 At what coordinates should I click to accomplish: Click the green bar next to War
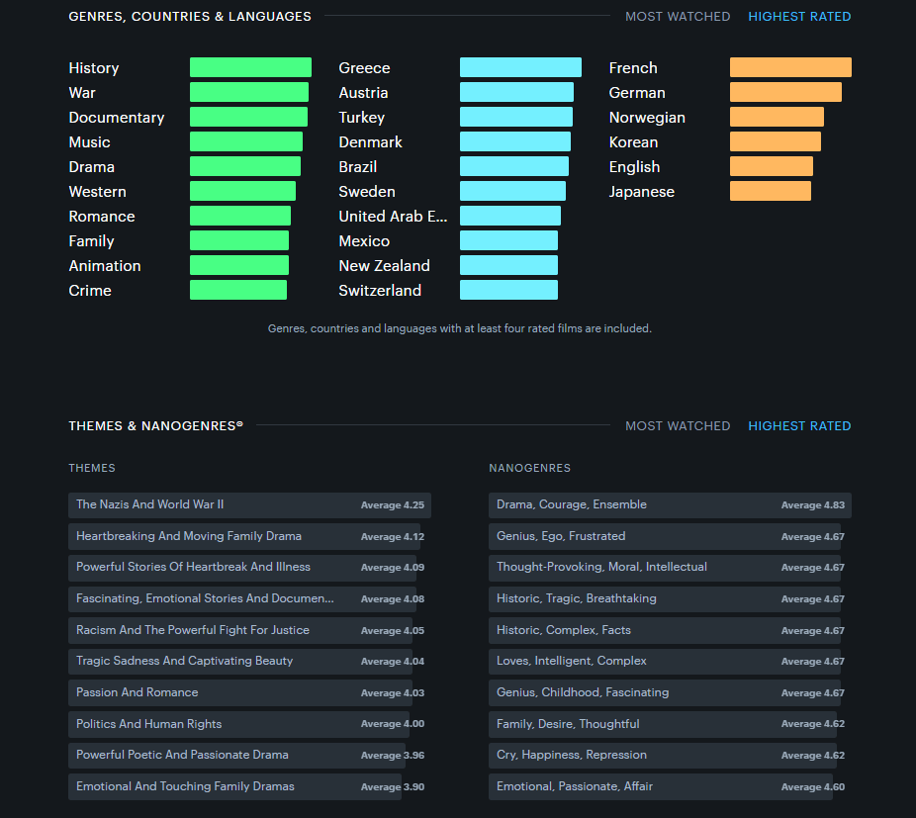(x=248, y=93)
